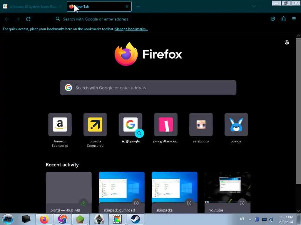Select the New Tab tab

click(x=99, y=6)
